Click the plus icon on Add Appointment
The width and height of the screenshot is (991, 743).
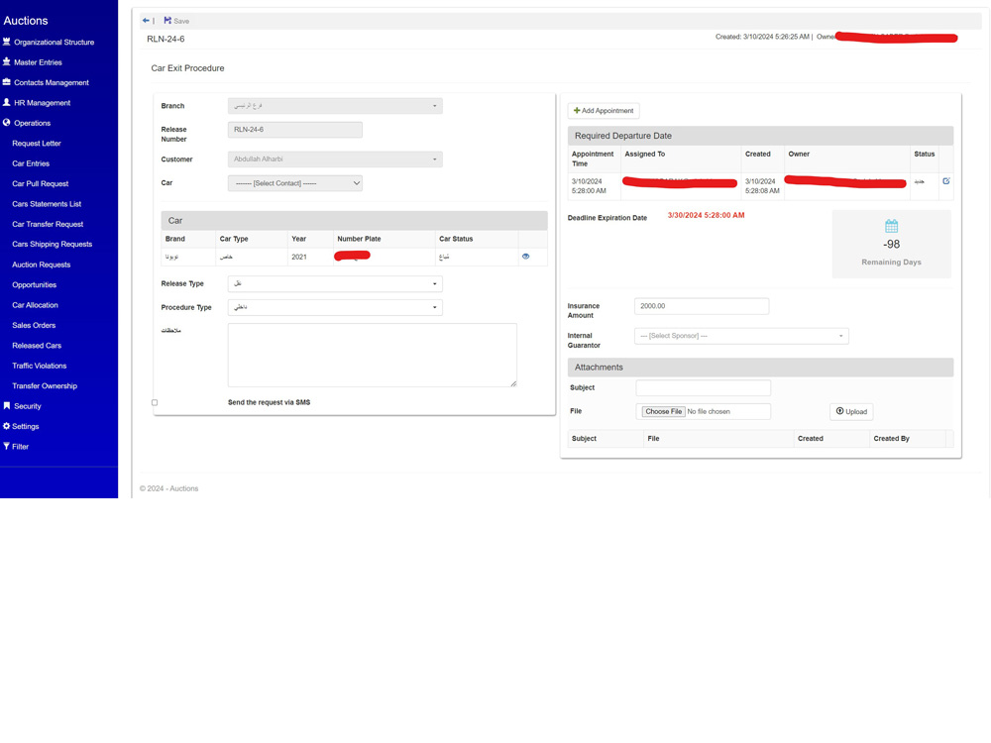577,111
